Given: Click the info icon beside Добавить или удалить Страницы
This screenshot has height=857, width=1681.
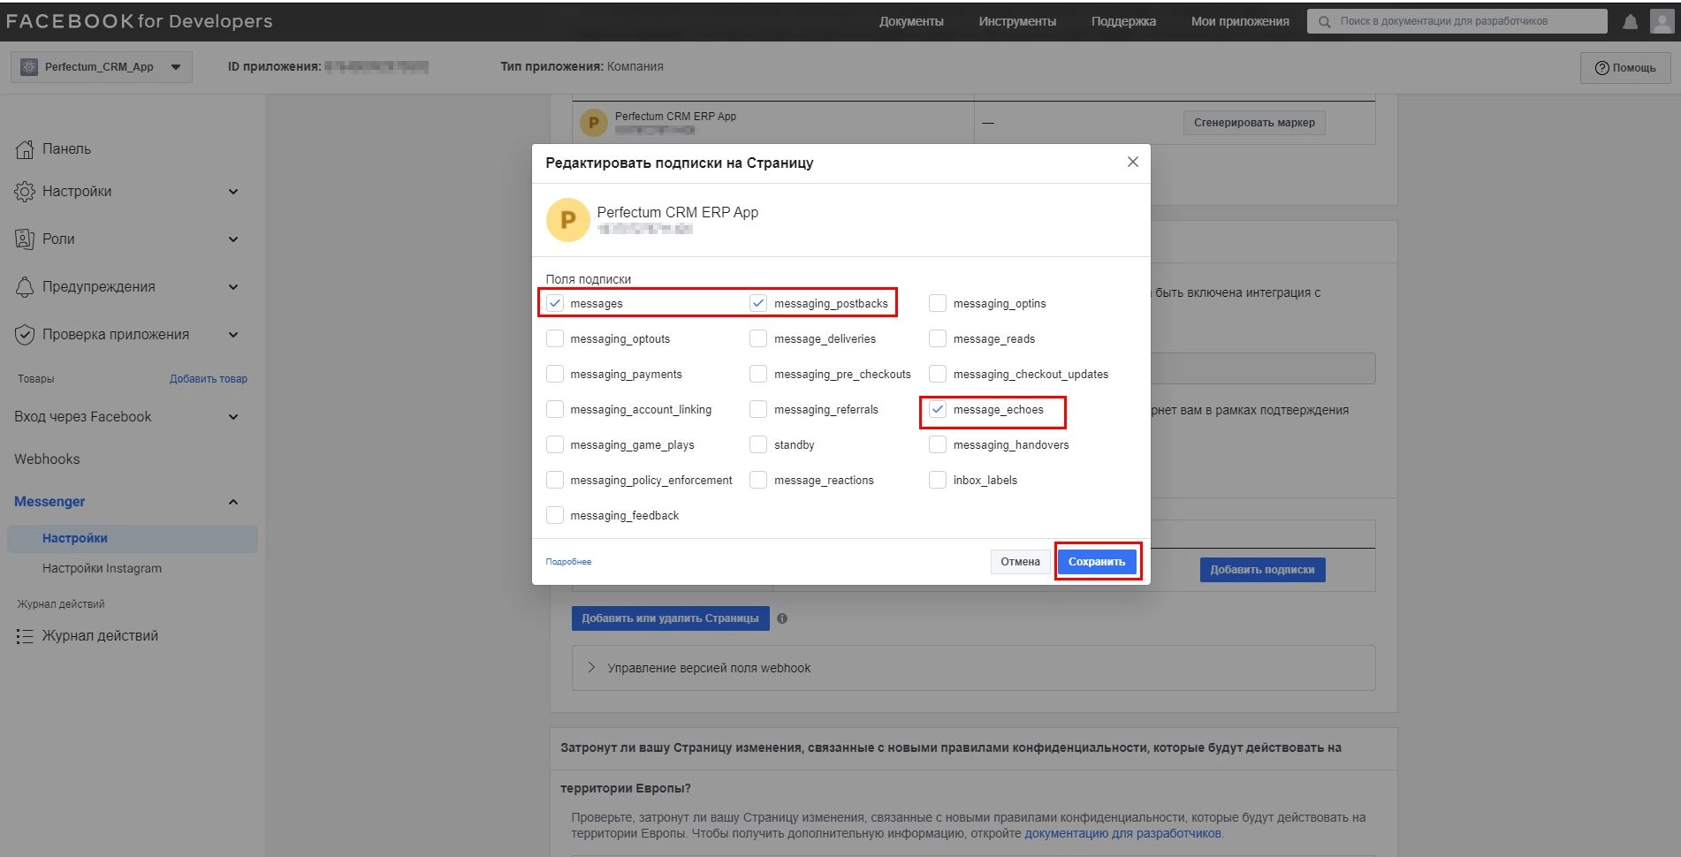Looking at the screenshot, I should tap(782, 618).
